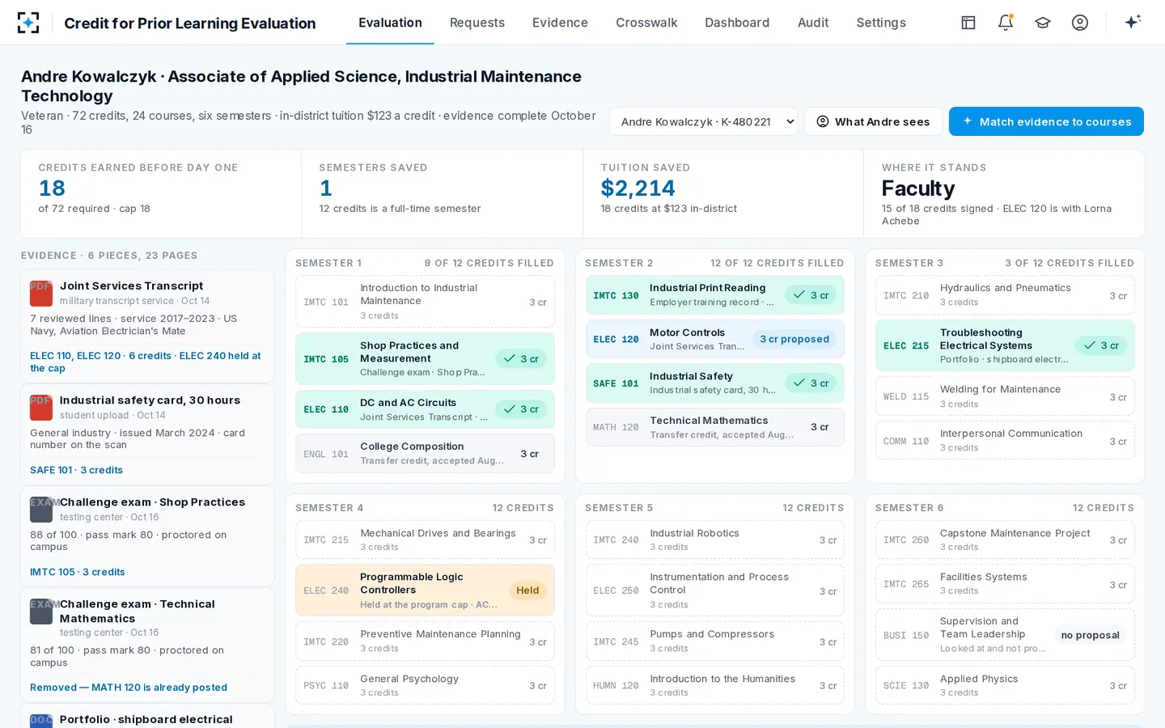Click the Technical Mathematics exam icon
1165x728 pixels.
(x=41, y=611)
